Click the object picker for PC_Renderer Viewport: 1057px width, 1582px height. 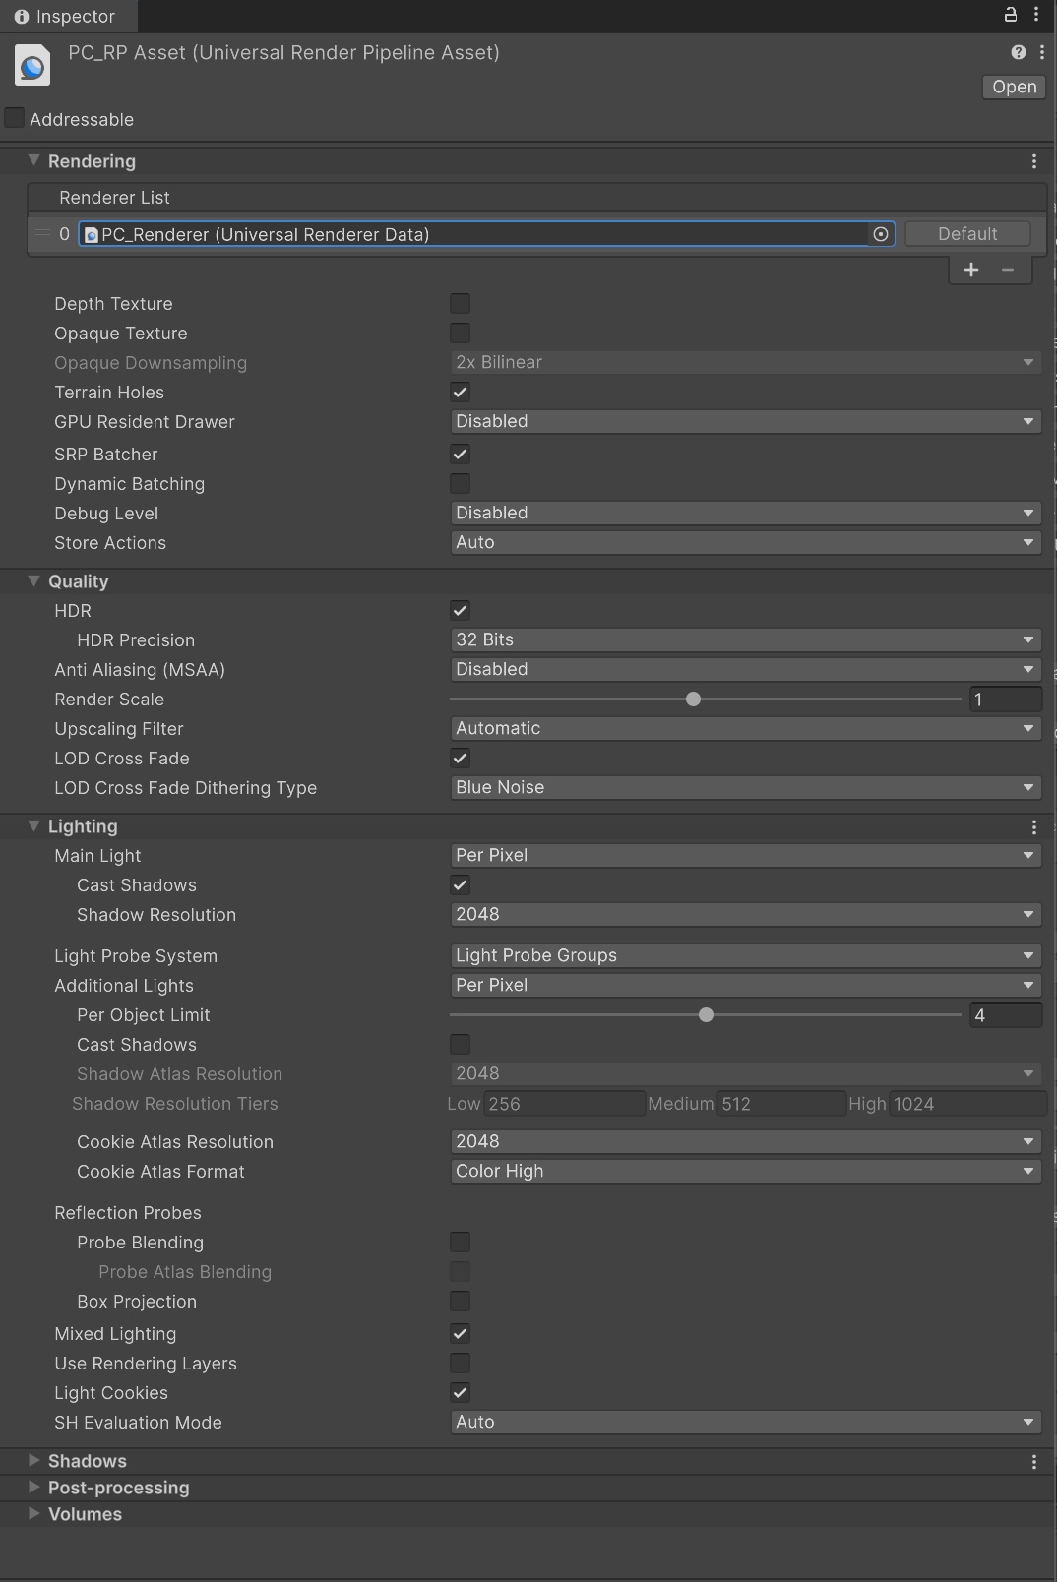tap(881, 234)
